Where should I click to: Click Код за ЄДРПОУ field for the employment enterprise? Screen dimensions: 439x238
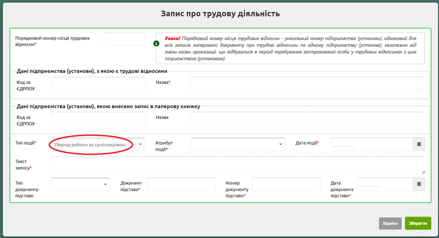click(x=98, y=84)
